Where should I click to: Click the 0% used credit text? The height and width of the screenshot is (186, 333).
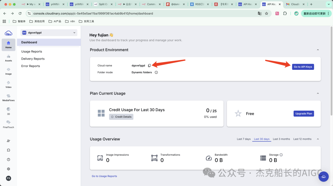tap(210, 117)
